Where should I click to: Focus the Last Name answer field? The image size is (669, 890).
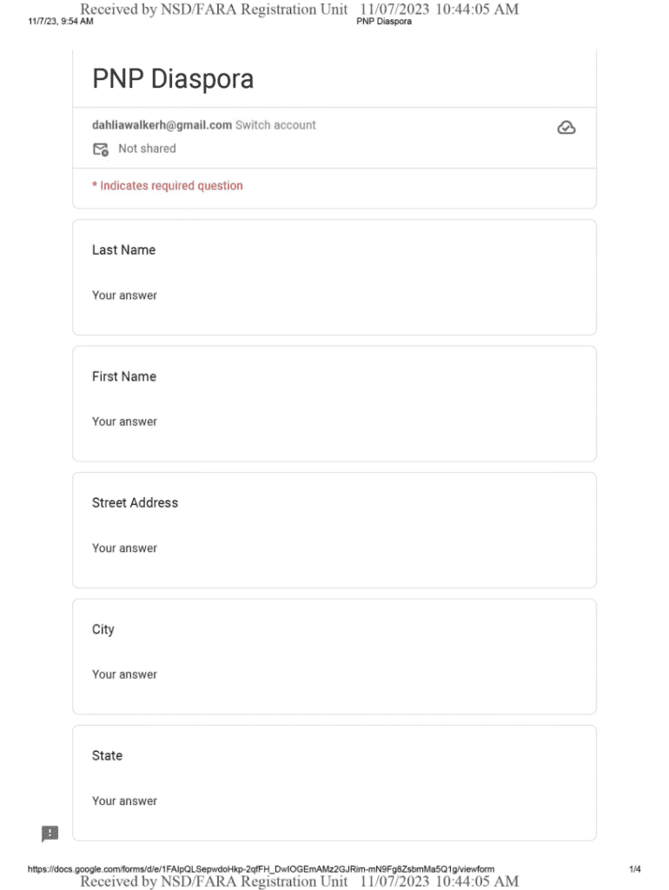tap(125, 296)
